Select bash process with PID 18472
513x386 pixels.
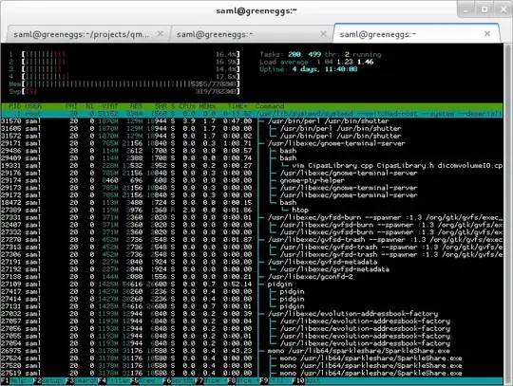point(252,203)
